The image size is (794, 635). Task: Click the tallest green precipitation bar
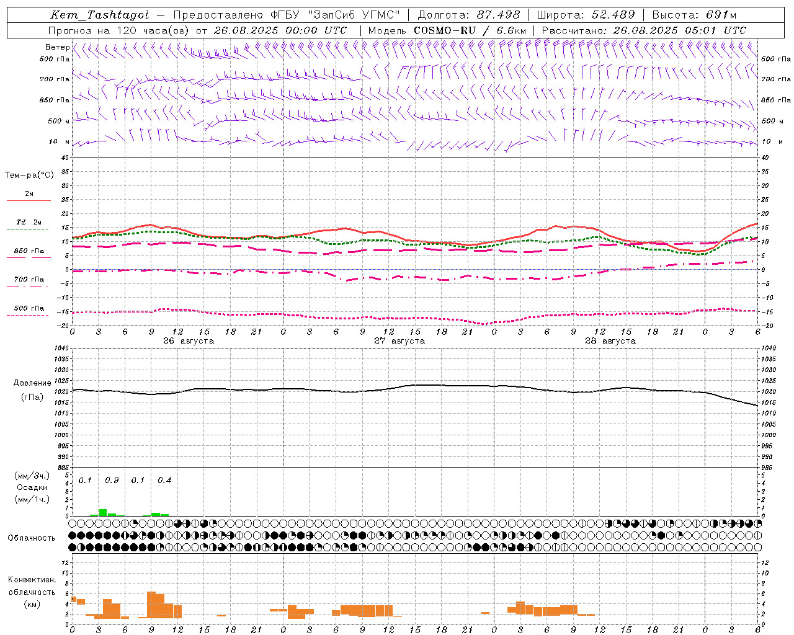(x=103, y=513)
